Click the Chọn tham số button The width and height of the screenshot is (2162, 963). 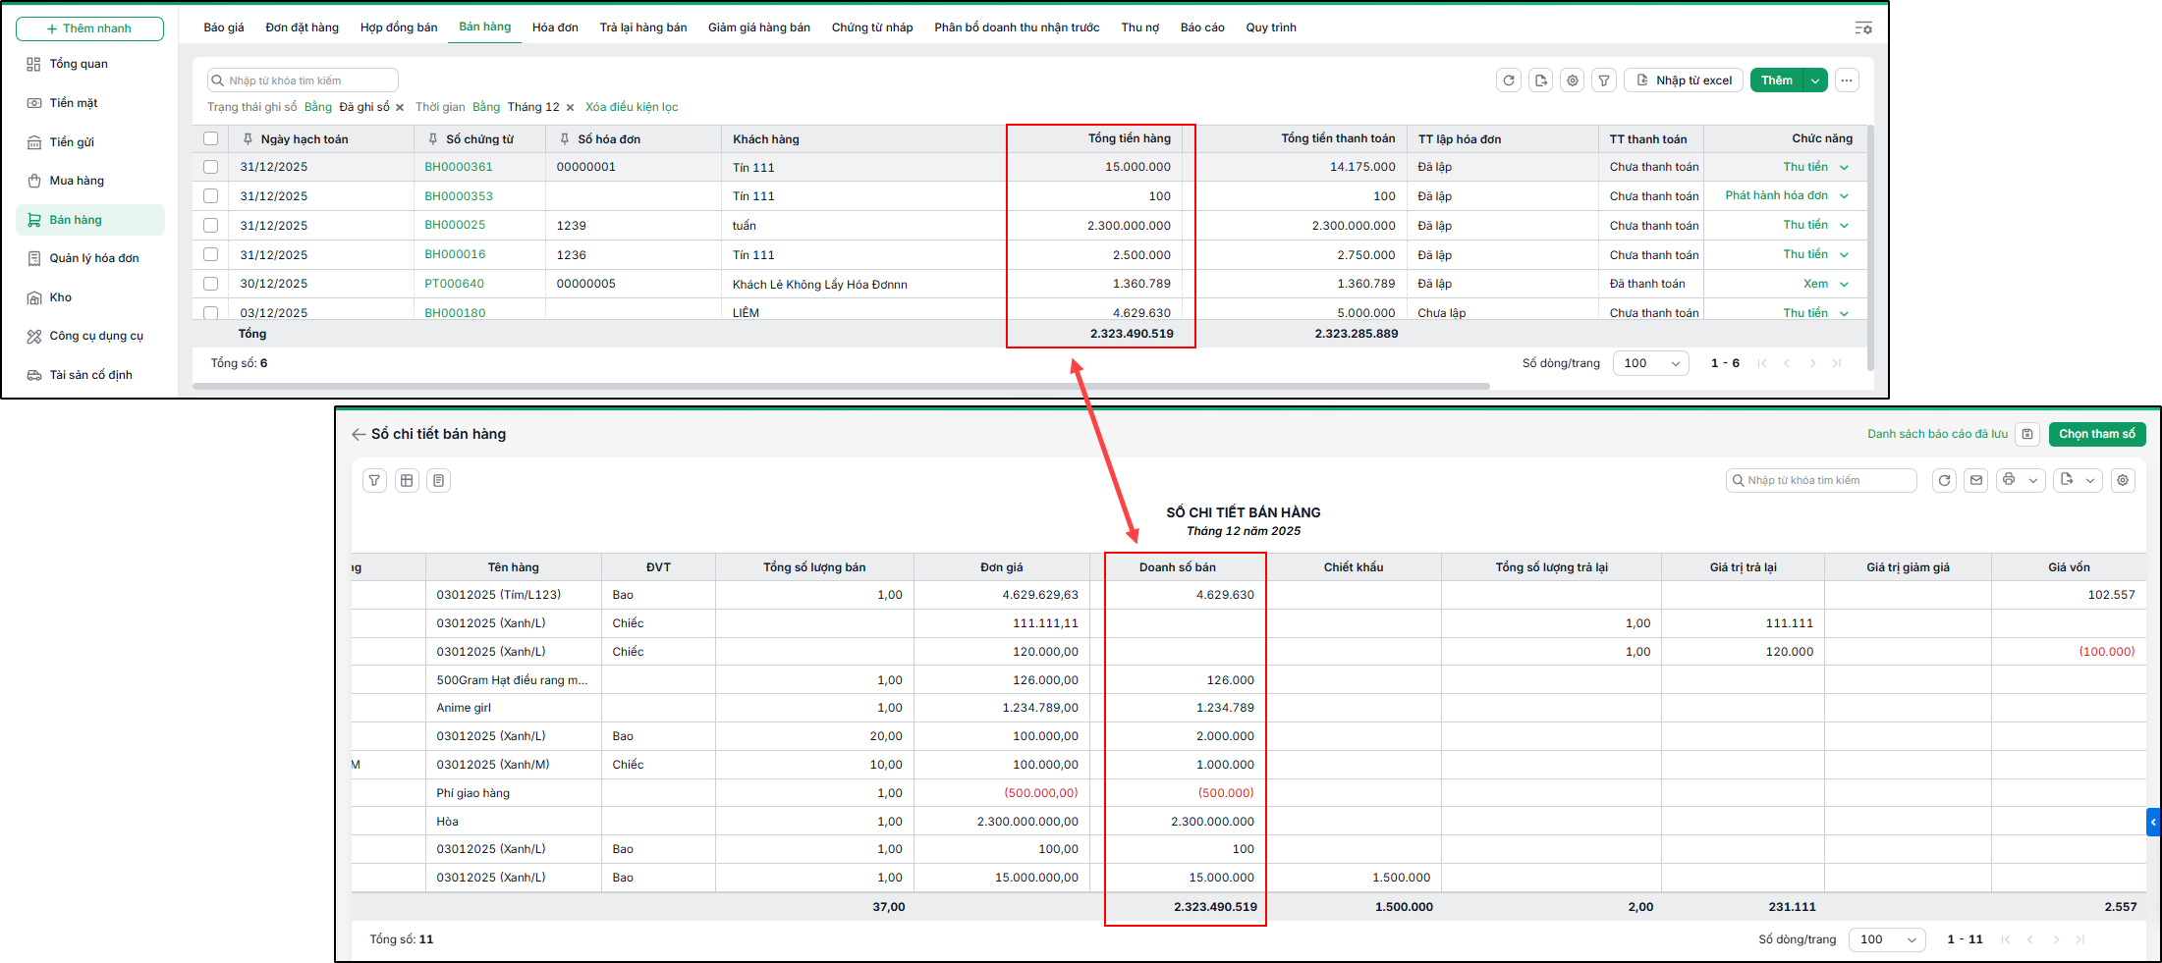coord(2097,434)
